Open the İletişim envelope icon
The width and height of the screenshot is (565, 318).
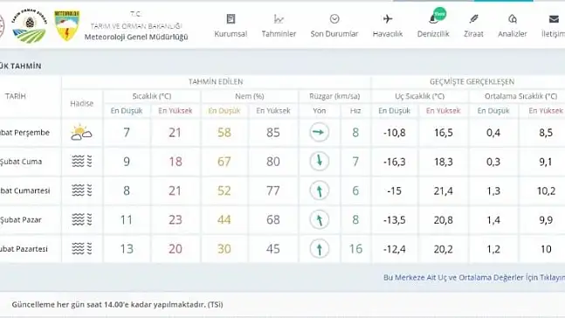pos(554,18)
